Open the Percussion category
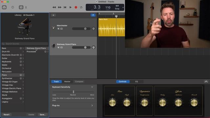 12,71
